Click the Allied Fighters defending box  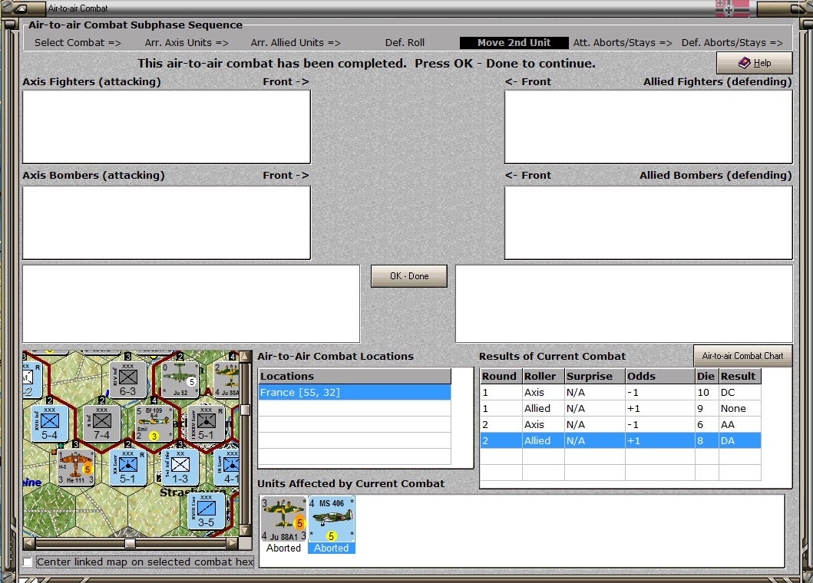[649, 127]
